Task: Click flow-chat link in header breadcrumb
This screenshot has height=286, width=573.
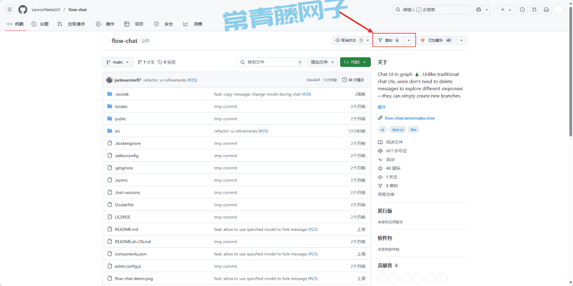Action: click(77, 10)
